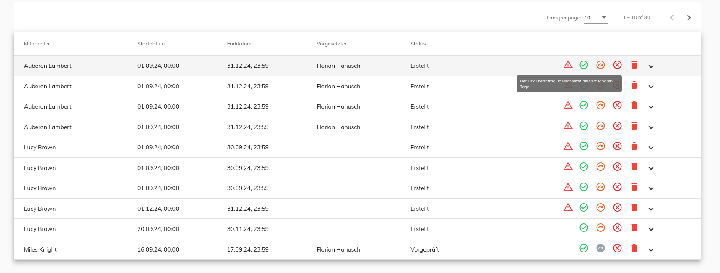
Task: Click the '1 – 10 of 80' range label
Action: [637, 17]
